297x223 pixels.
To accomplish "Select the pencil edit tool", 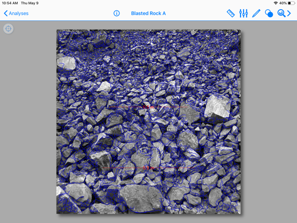I will (x=256, y=13).
